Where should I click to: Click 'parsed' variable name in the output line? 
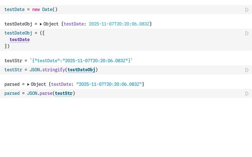pos(12,84)
